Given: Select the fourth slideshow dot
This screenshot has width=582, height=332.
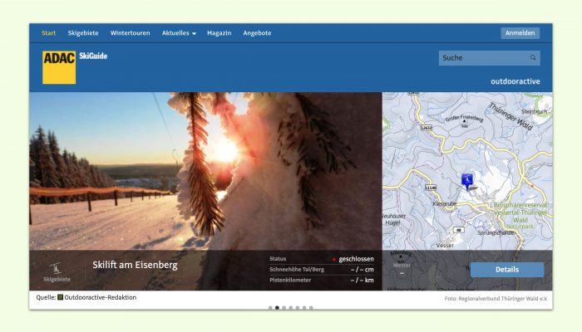Looking at the screenshot, I should (x=291, y=308).
